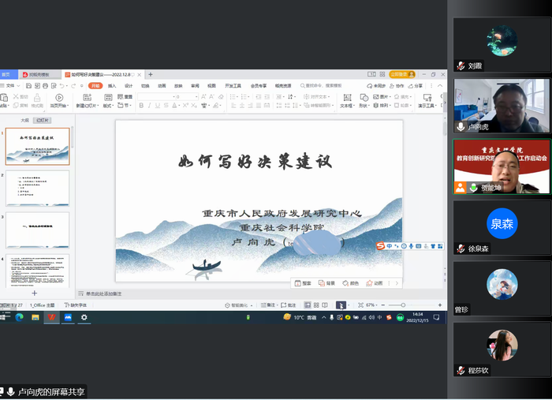The width and height of the screenshot is (552, 400).
Task: Click the zoom out minus button
Action: pos(383,305)
